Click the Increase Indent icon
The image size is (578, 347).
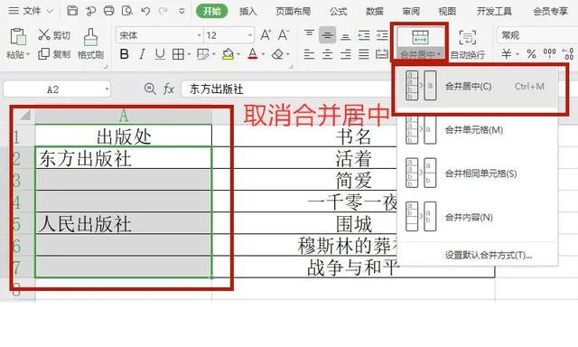[x=382, y=35]
